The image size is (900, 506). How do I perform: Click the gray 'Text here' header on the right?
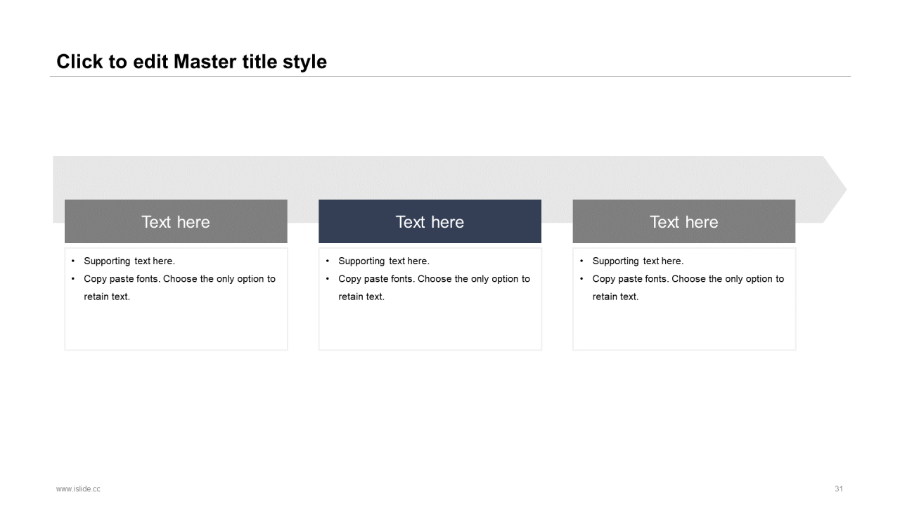[683, 221]
